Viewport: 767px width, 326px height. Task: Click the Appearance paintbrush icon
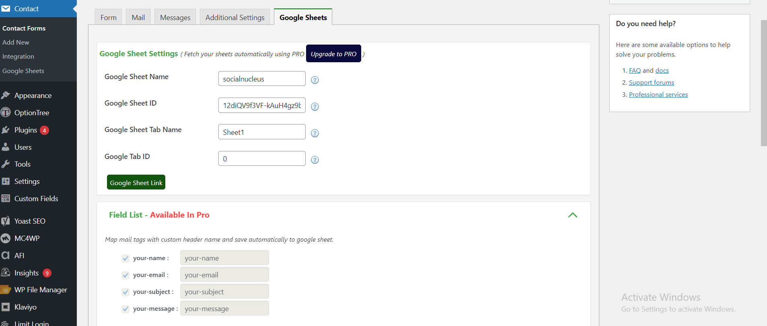click(x=6, y=95)
